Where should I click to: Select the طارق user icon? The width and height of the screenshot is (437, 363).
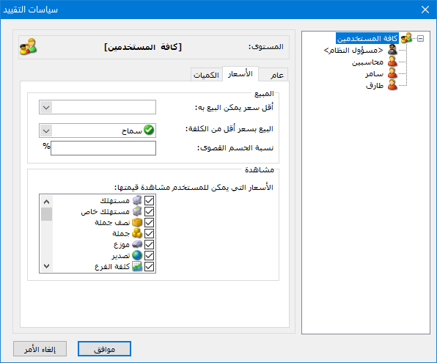click(x=392, y=85)
